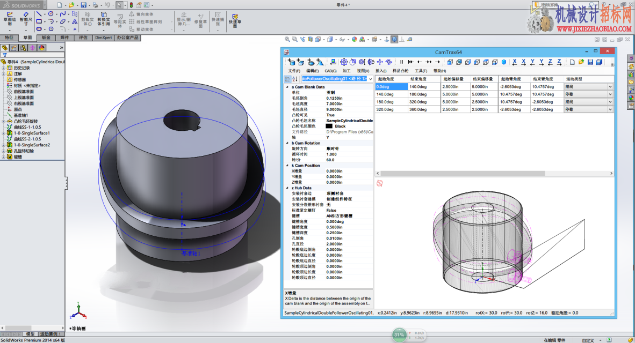
Task: Toggle the SolidWorks select arrow tool
Action: pyautogui.click(x=119, y=5)
